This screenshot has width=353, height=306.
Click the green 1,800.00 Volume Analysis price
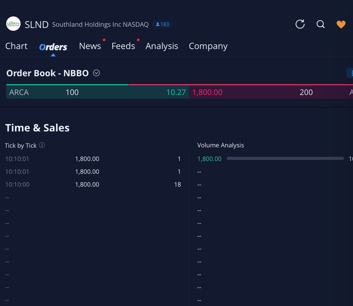click(x=209, y=159)
